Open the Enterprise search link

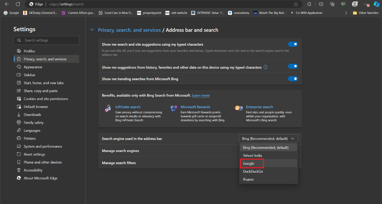click(x=259, y=107)
